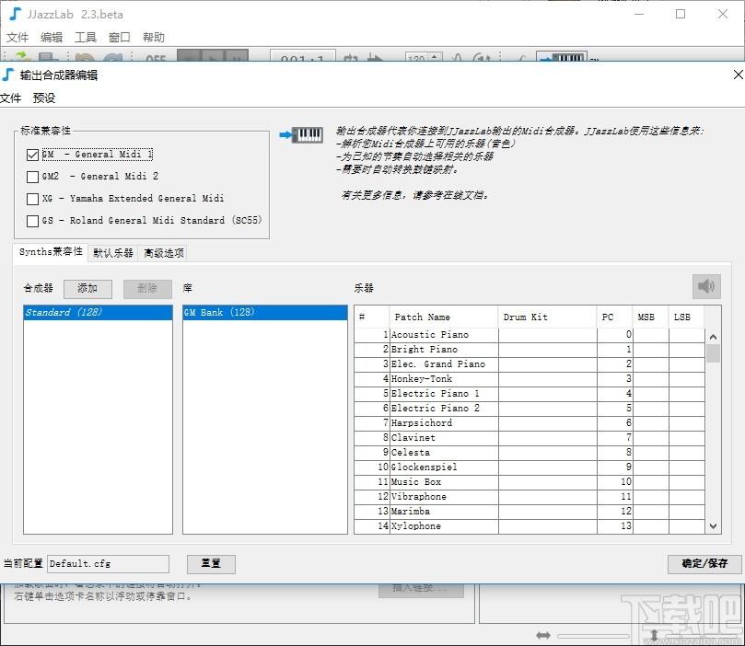Click the instruments table scrollbar thumb
Image resolution: width=745 pixels, height=646 pixels.
713,353
